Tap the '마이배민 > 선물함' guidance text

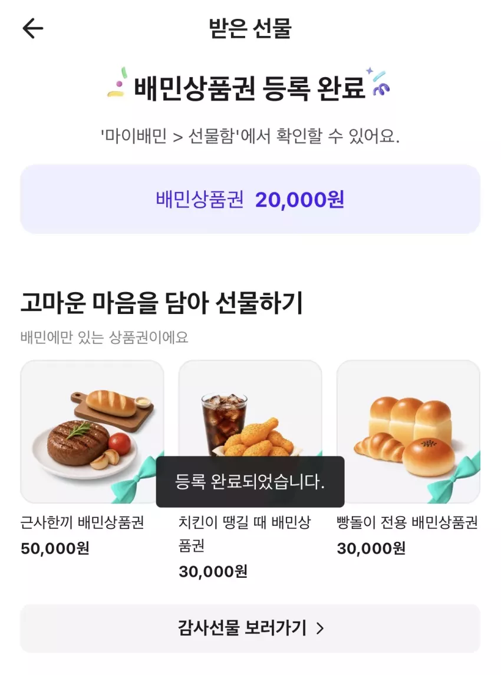coord(250,137)
